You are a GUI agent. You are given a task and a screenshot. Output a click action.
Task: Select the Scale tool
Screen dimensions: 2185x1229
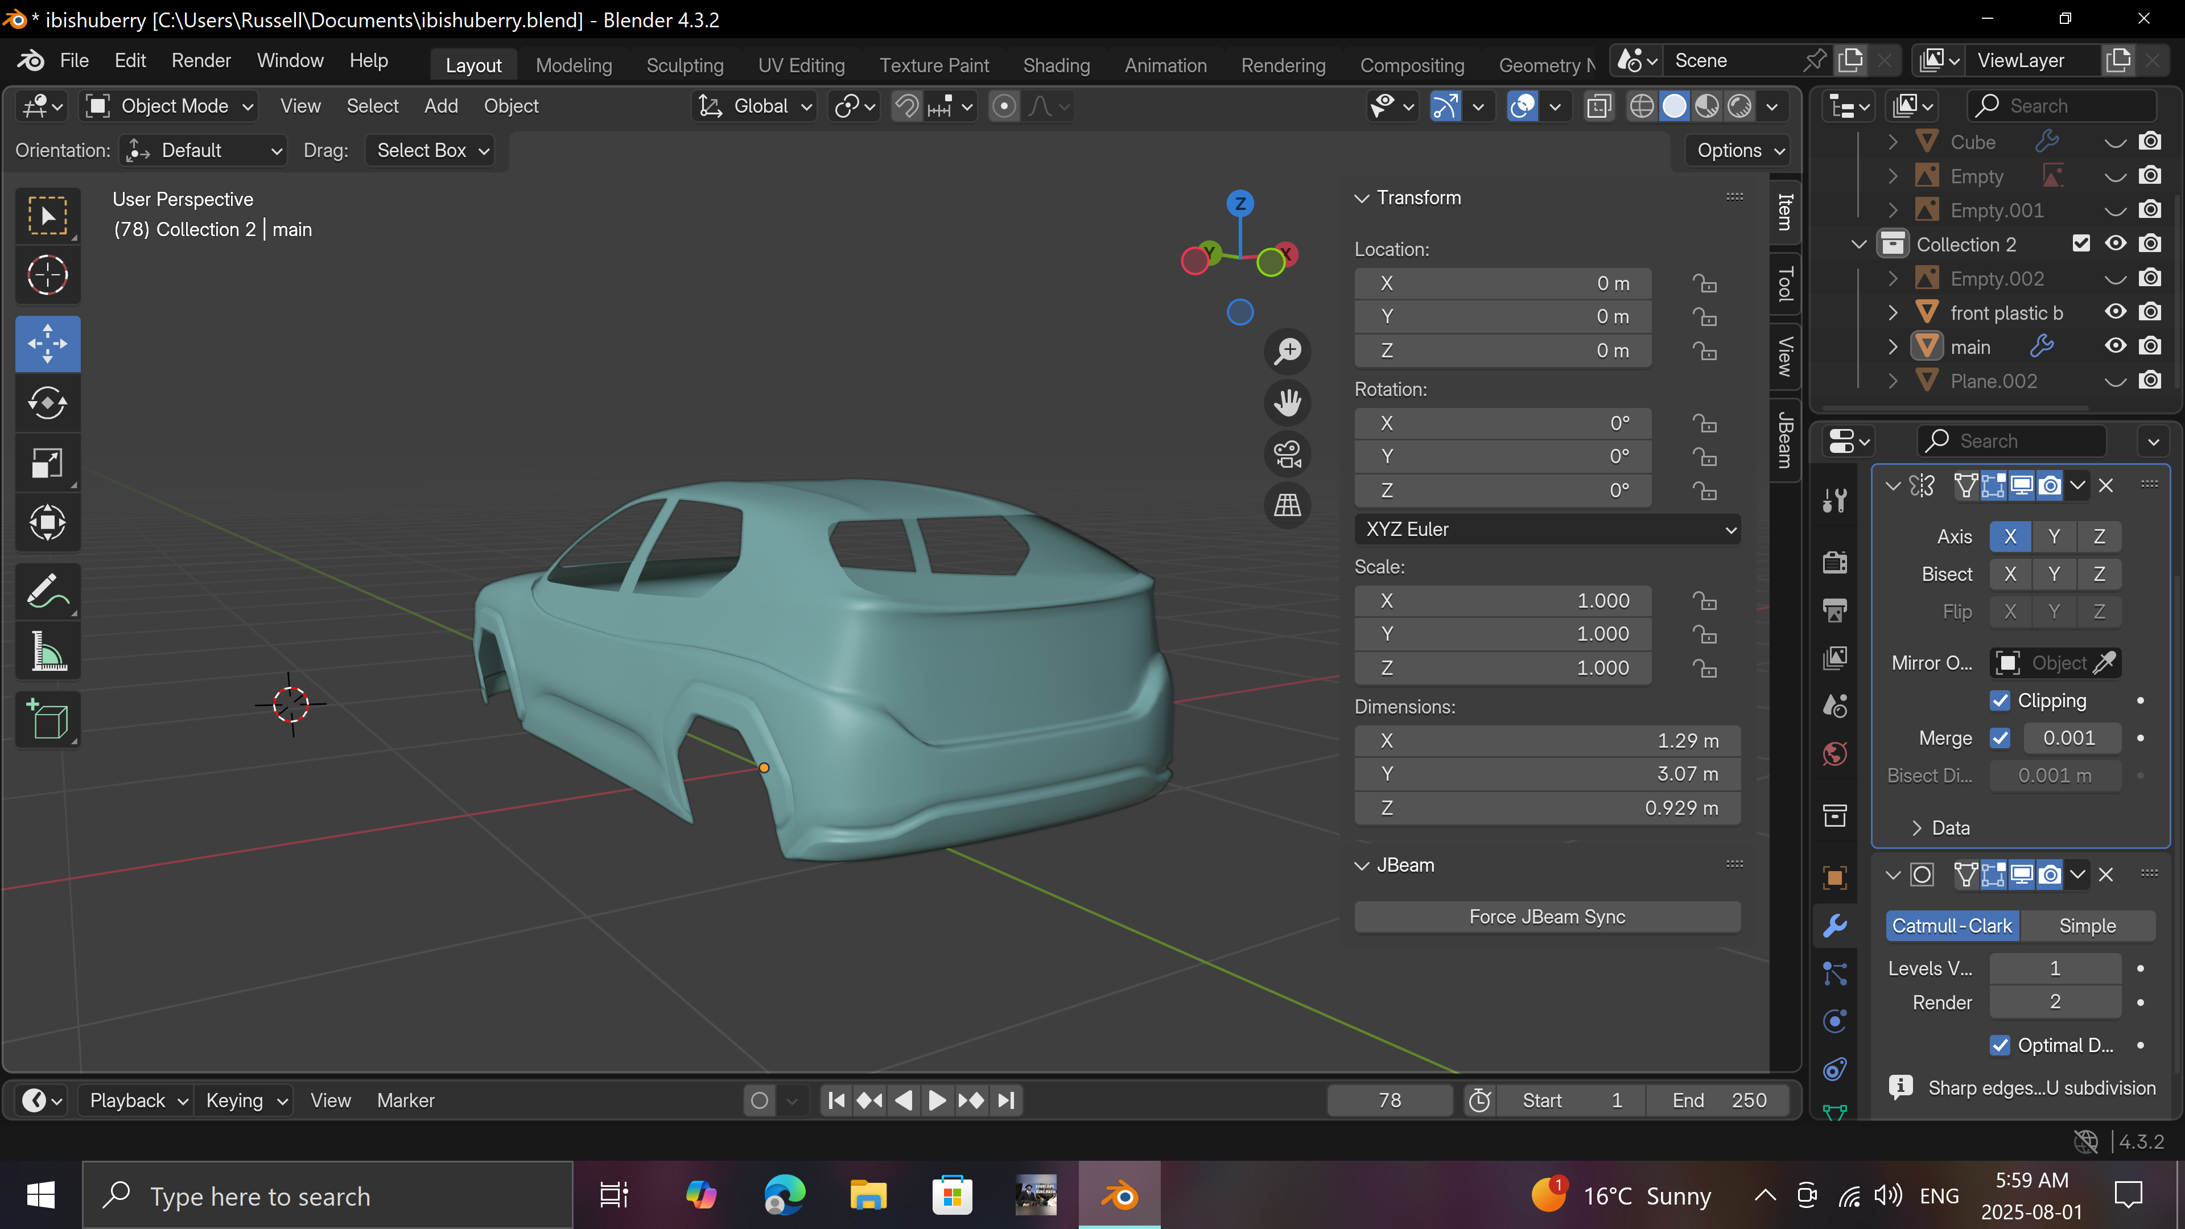pos(47,463)
